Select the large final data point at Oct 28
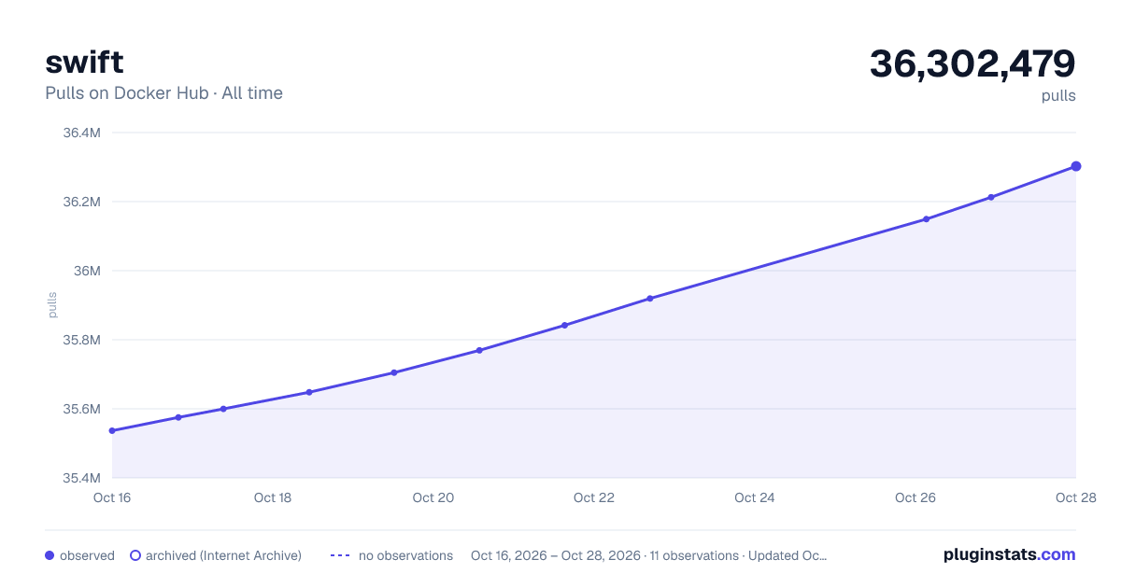Image resolution: width=1121 pixels, height=588 pixels. 1076,166
